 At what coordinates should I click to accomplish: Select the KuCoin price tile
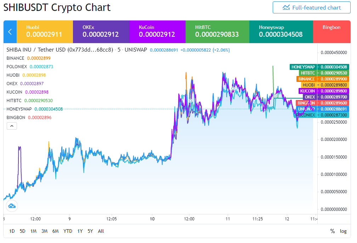[x=157, y=32]
